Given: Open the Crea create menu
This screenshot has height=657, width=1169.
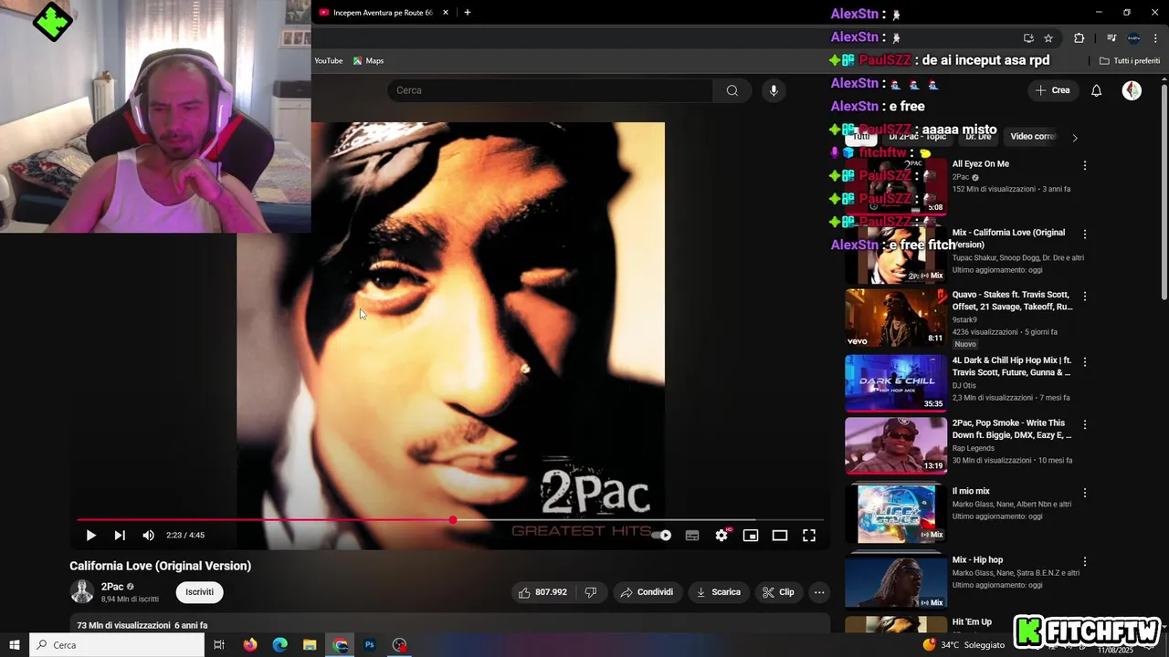Looking at the screenshot, I should click(1052, 90).
